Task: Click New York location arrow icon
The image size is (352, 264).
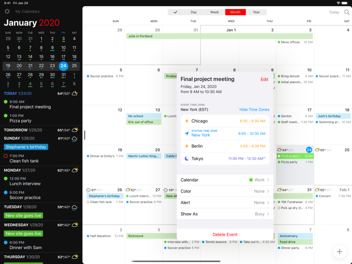Action: coord(187,134)
